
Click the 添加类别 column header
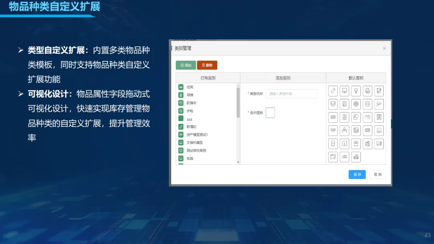pyautogui.click(x=283, y=78)
